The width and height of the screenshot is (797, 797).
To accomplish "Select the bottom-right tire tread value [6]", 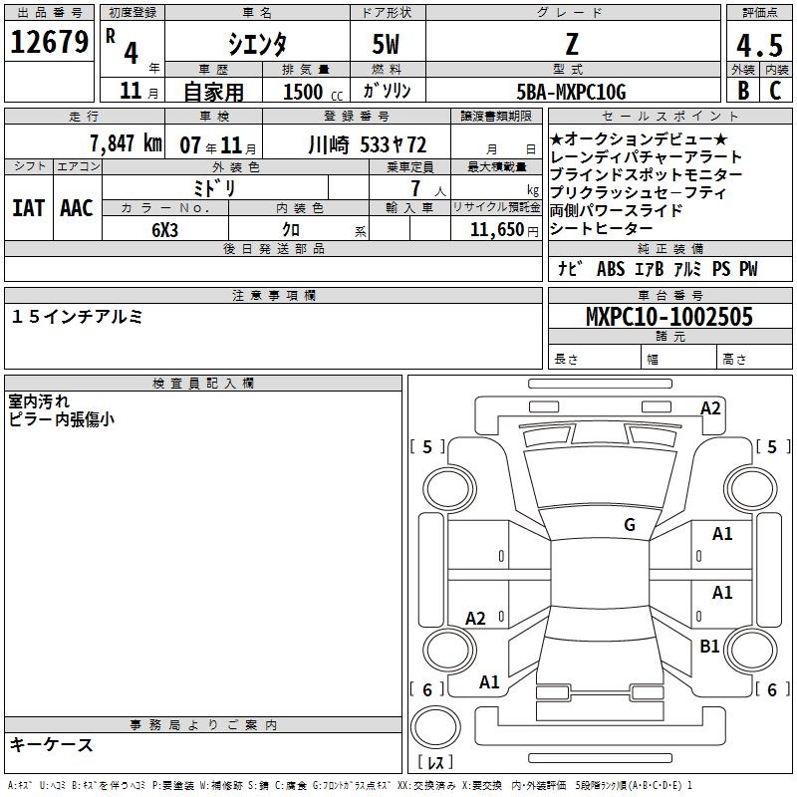I will [x=768, y=689].
